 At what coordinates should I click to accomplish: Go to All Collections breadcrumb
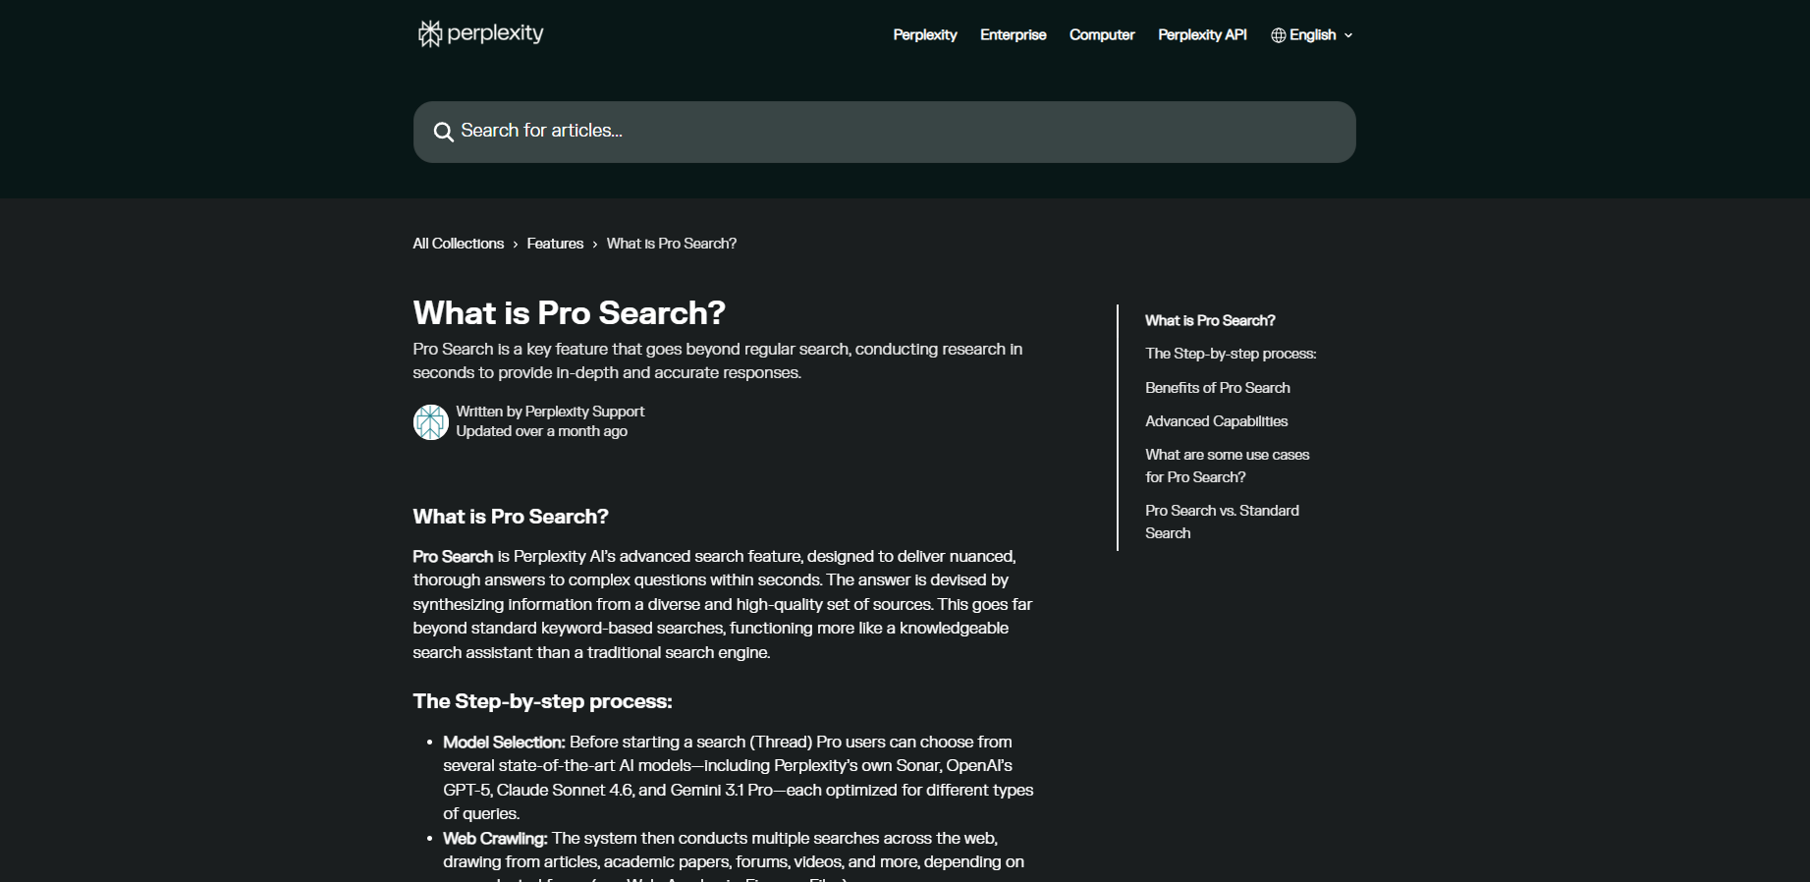pyautogui.click(x=458, y=244)
